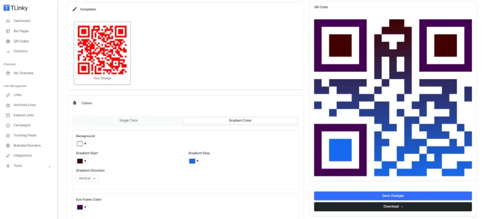
Task: Expand Gradient Stop dropdown arrow
Action: 197,161
